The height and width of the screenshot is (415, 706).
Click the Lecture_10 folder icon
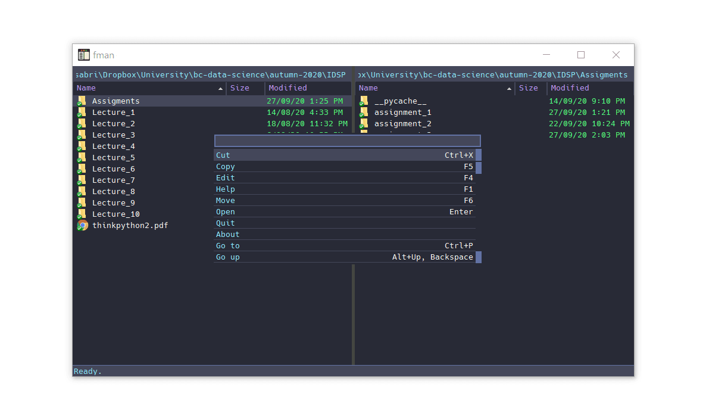coord(82,214)
